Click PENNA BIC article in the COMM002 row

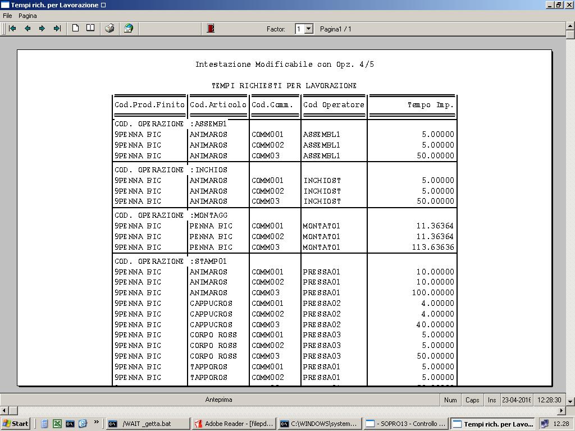pos(211,237)
